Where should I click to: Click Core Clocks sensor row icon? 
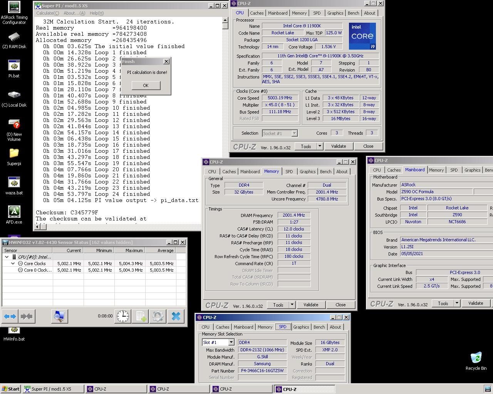point(21,264)
